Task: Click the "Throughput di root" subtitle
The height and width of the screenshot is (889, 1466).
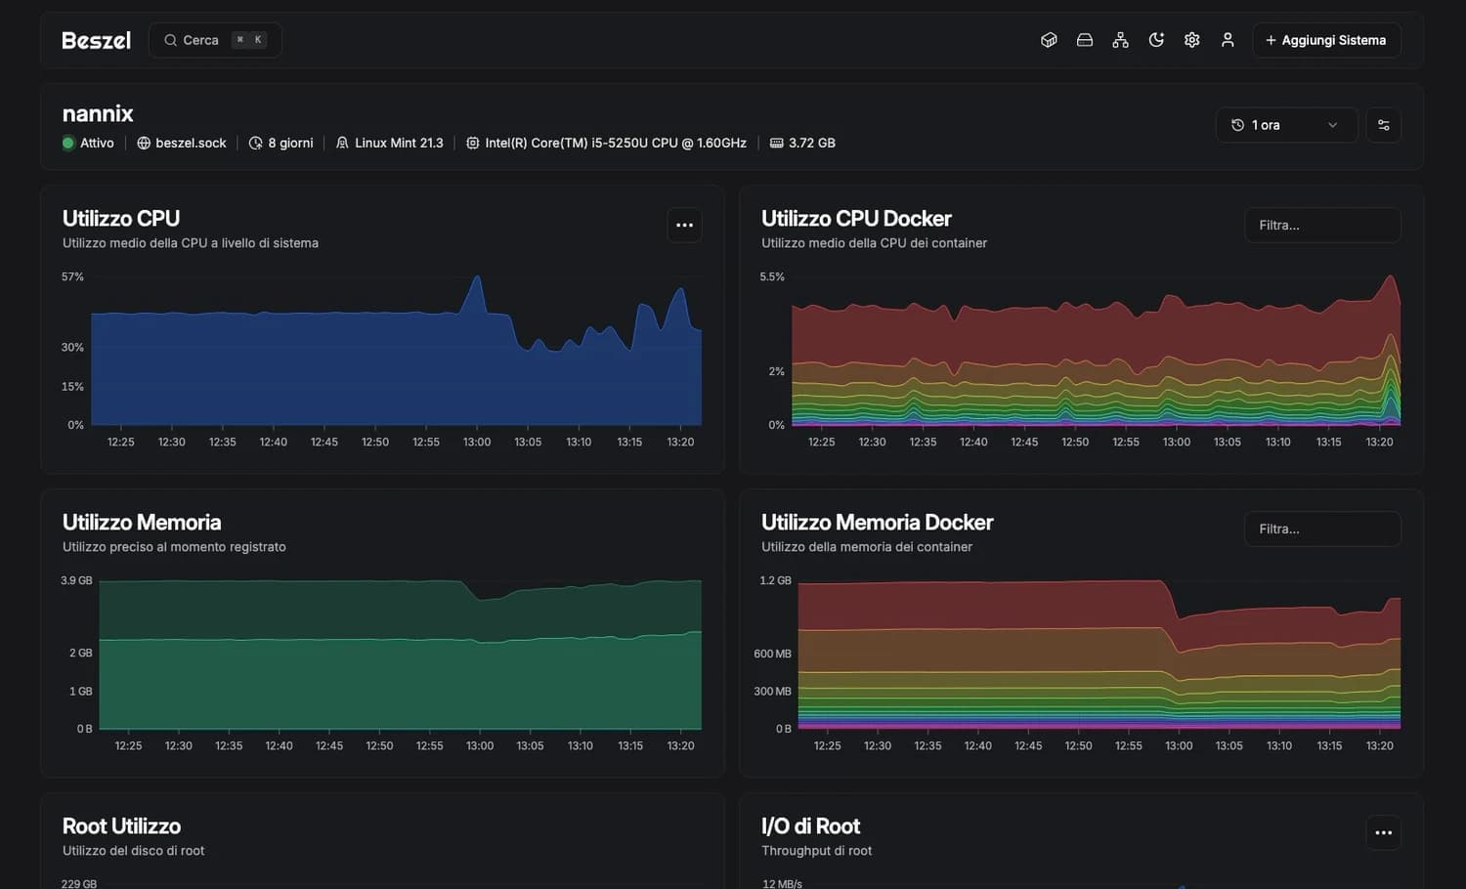Action: pos(817,851)
